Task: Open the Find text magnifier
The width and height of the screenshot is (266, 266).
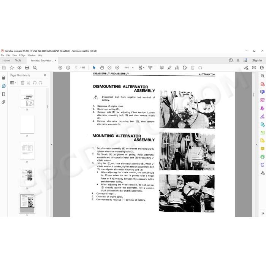Action: coord(35,68)
